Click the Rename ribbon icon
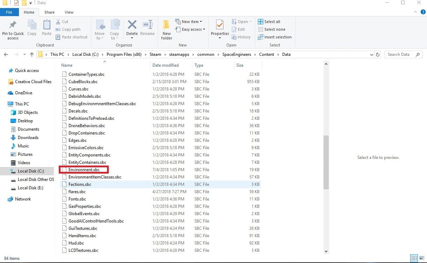 pos(147,25)
